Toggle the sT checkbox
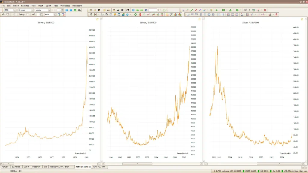The width and height of the screenshot is (308, 173). click(8, 14)
